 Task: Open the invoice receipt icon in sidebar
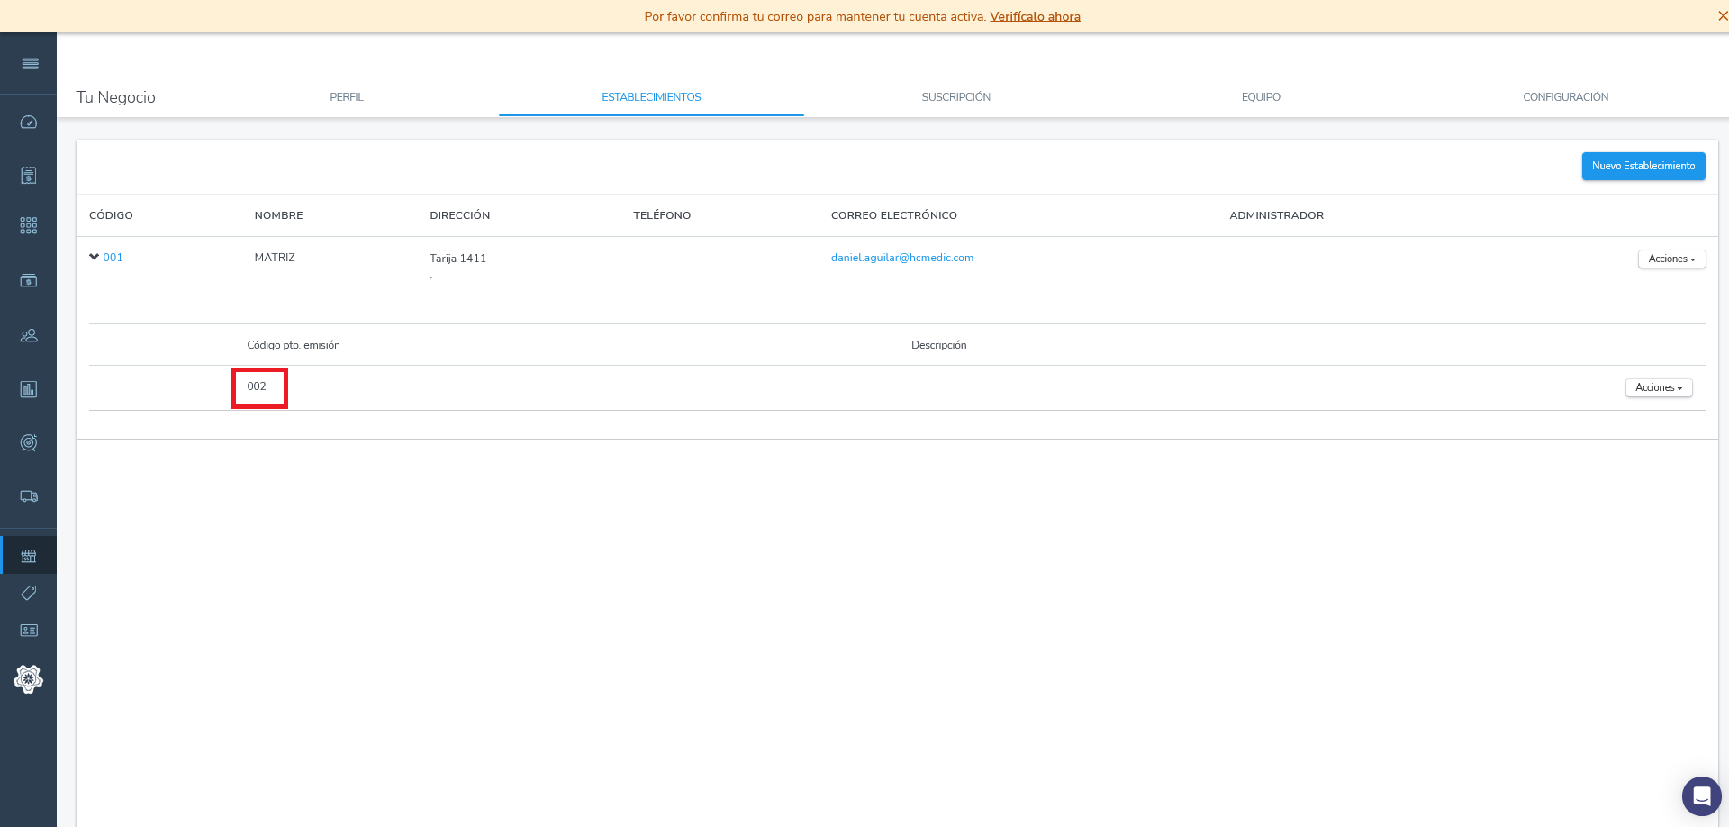pos(29,175)
